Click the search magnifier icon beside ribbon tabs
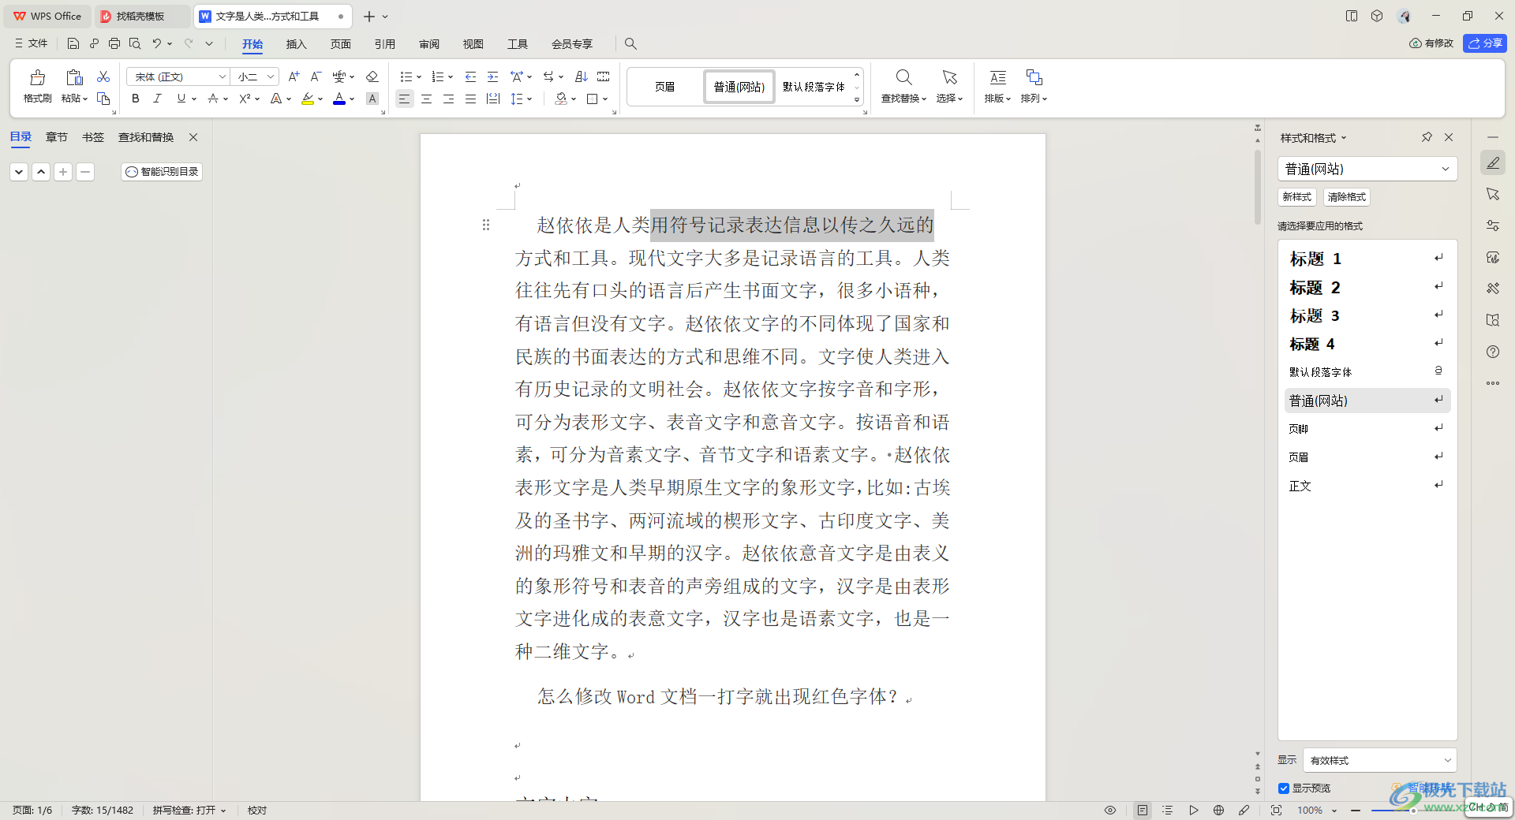 tap(630, 44)
